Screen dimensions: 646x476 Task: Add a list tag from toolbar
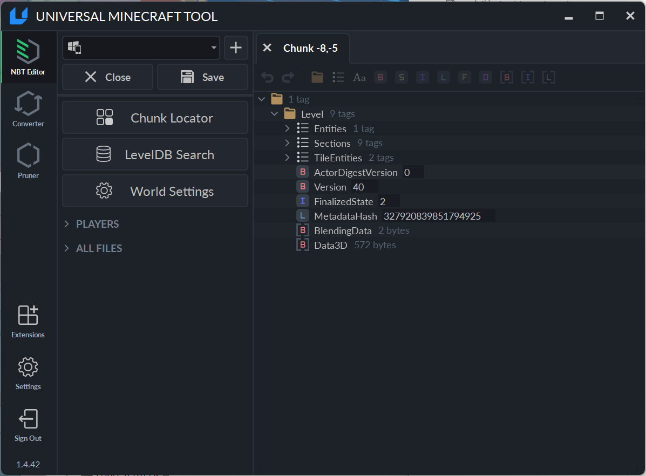[338, 77]
